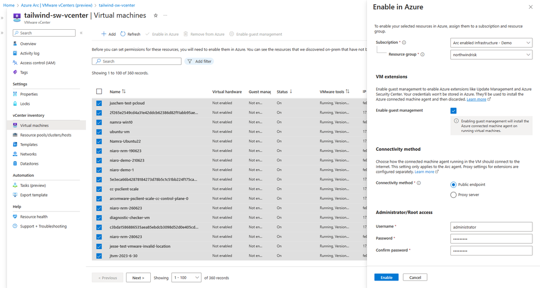Refresh the virtual machines list
Screen dimensions: 540x288
[130, 34]
